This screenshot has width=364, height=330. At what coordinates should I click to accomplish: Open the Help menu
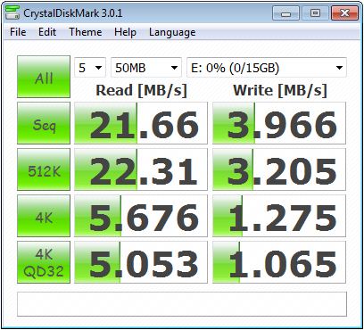click(125, 32)
